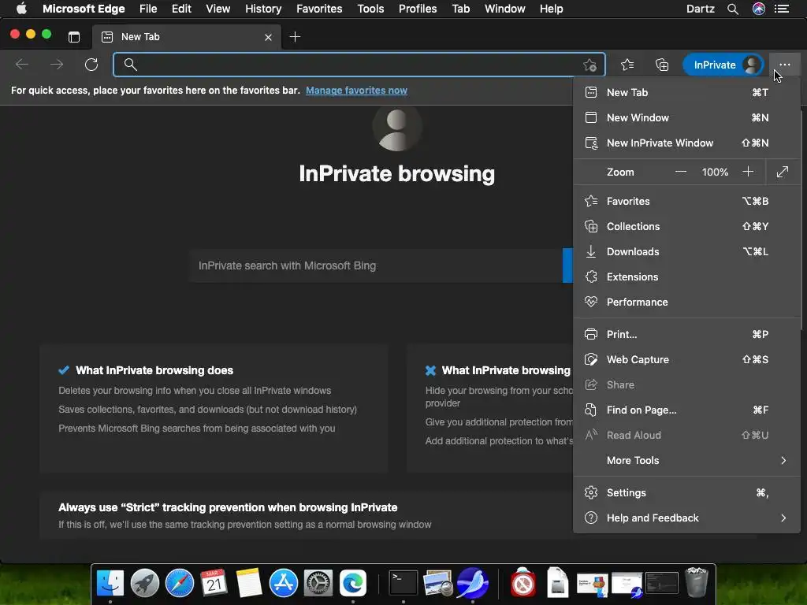Open the History menu in menu bar
Screen dimensions: 807x605
click(x=263, y=9)
